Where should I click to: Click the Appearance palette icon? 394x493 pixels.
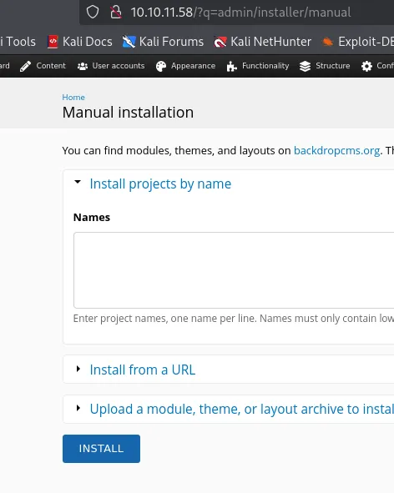point(161,66)
